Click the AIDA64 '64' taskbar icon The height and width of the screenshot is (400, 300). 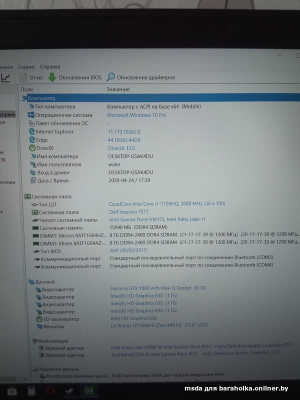(x=89, y=390)
